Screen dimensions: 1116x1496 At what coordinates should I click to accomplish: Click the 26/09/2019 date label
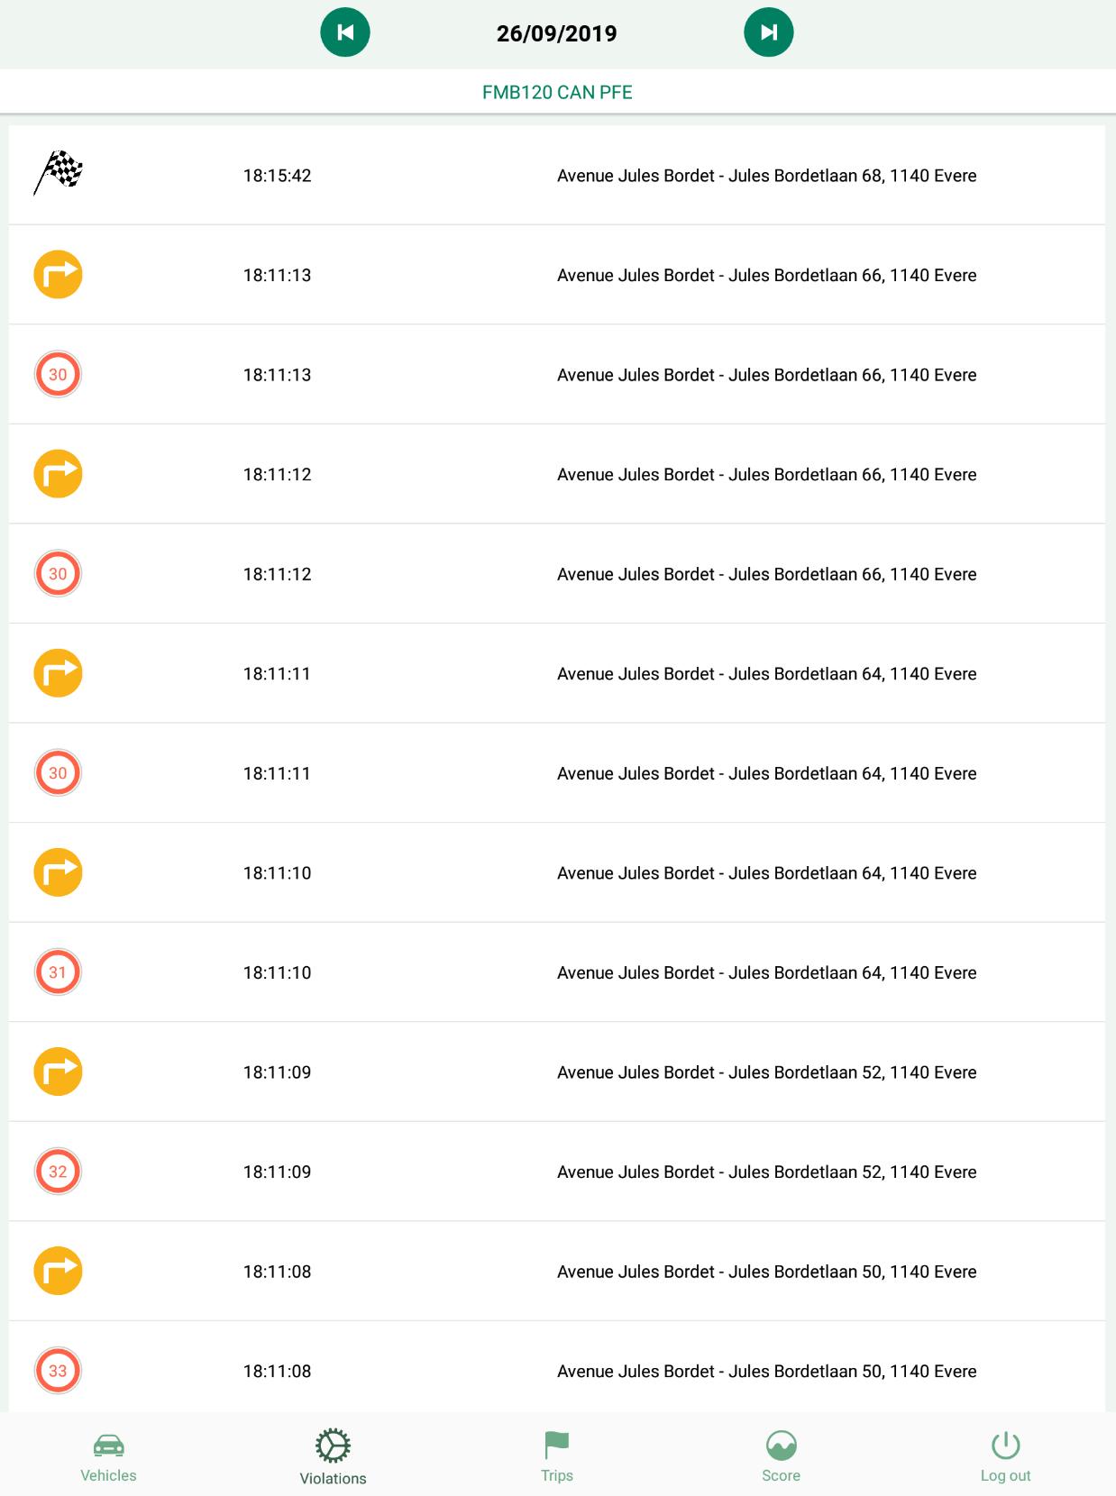(557, 33)
